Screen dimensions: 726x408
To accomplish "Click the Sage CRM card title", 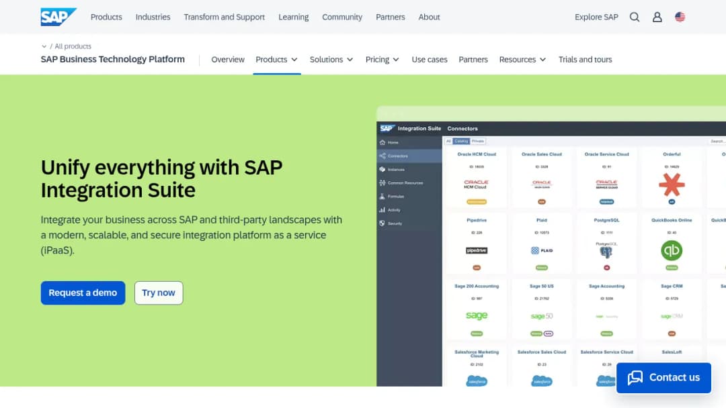I will click(672, 286).
